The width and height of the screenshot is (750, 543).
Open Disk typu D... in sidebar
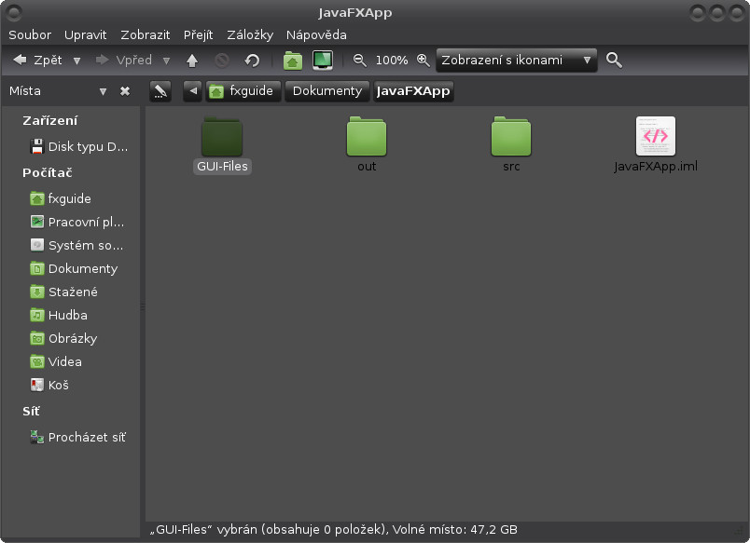coord(79,146)
